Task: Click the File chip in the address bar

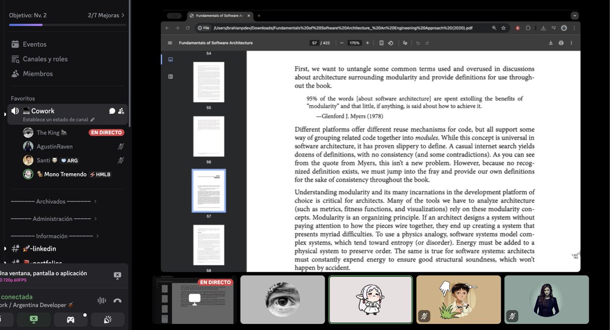Action: [204, 28]
